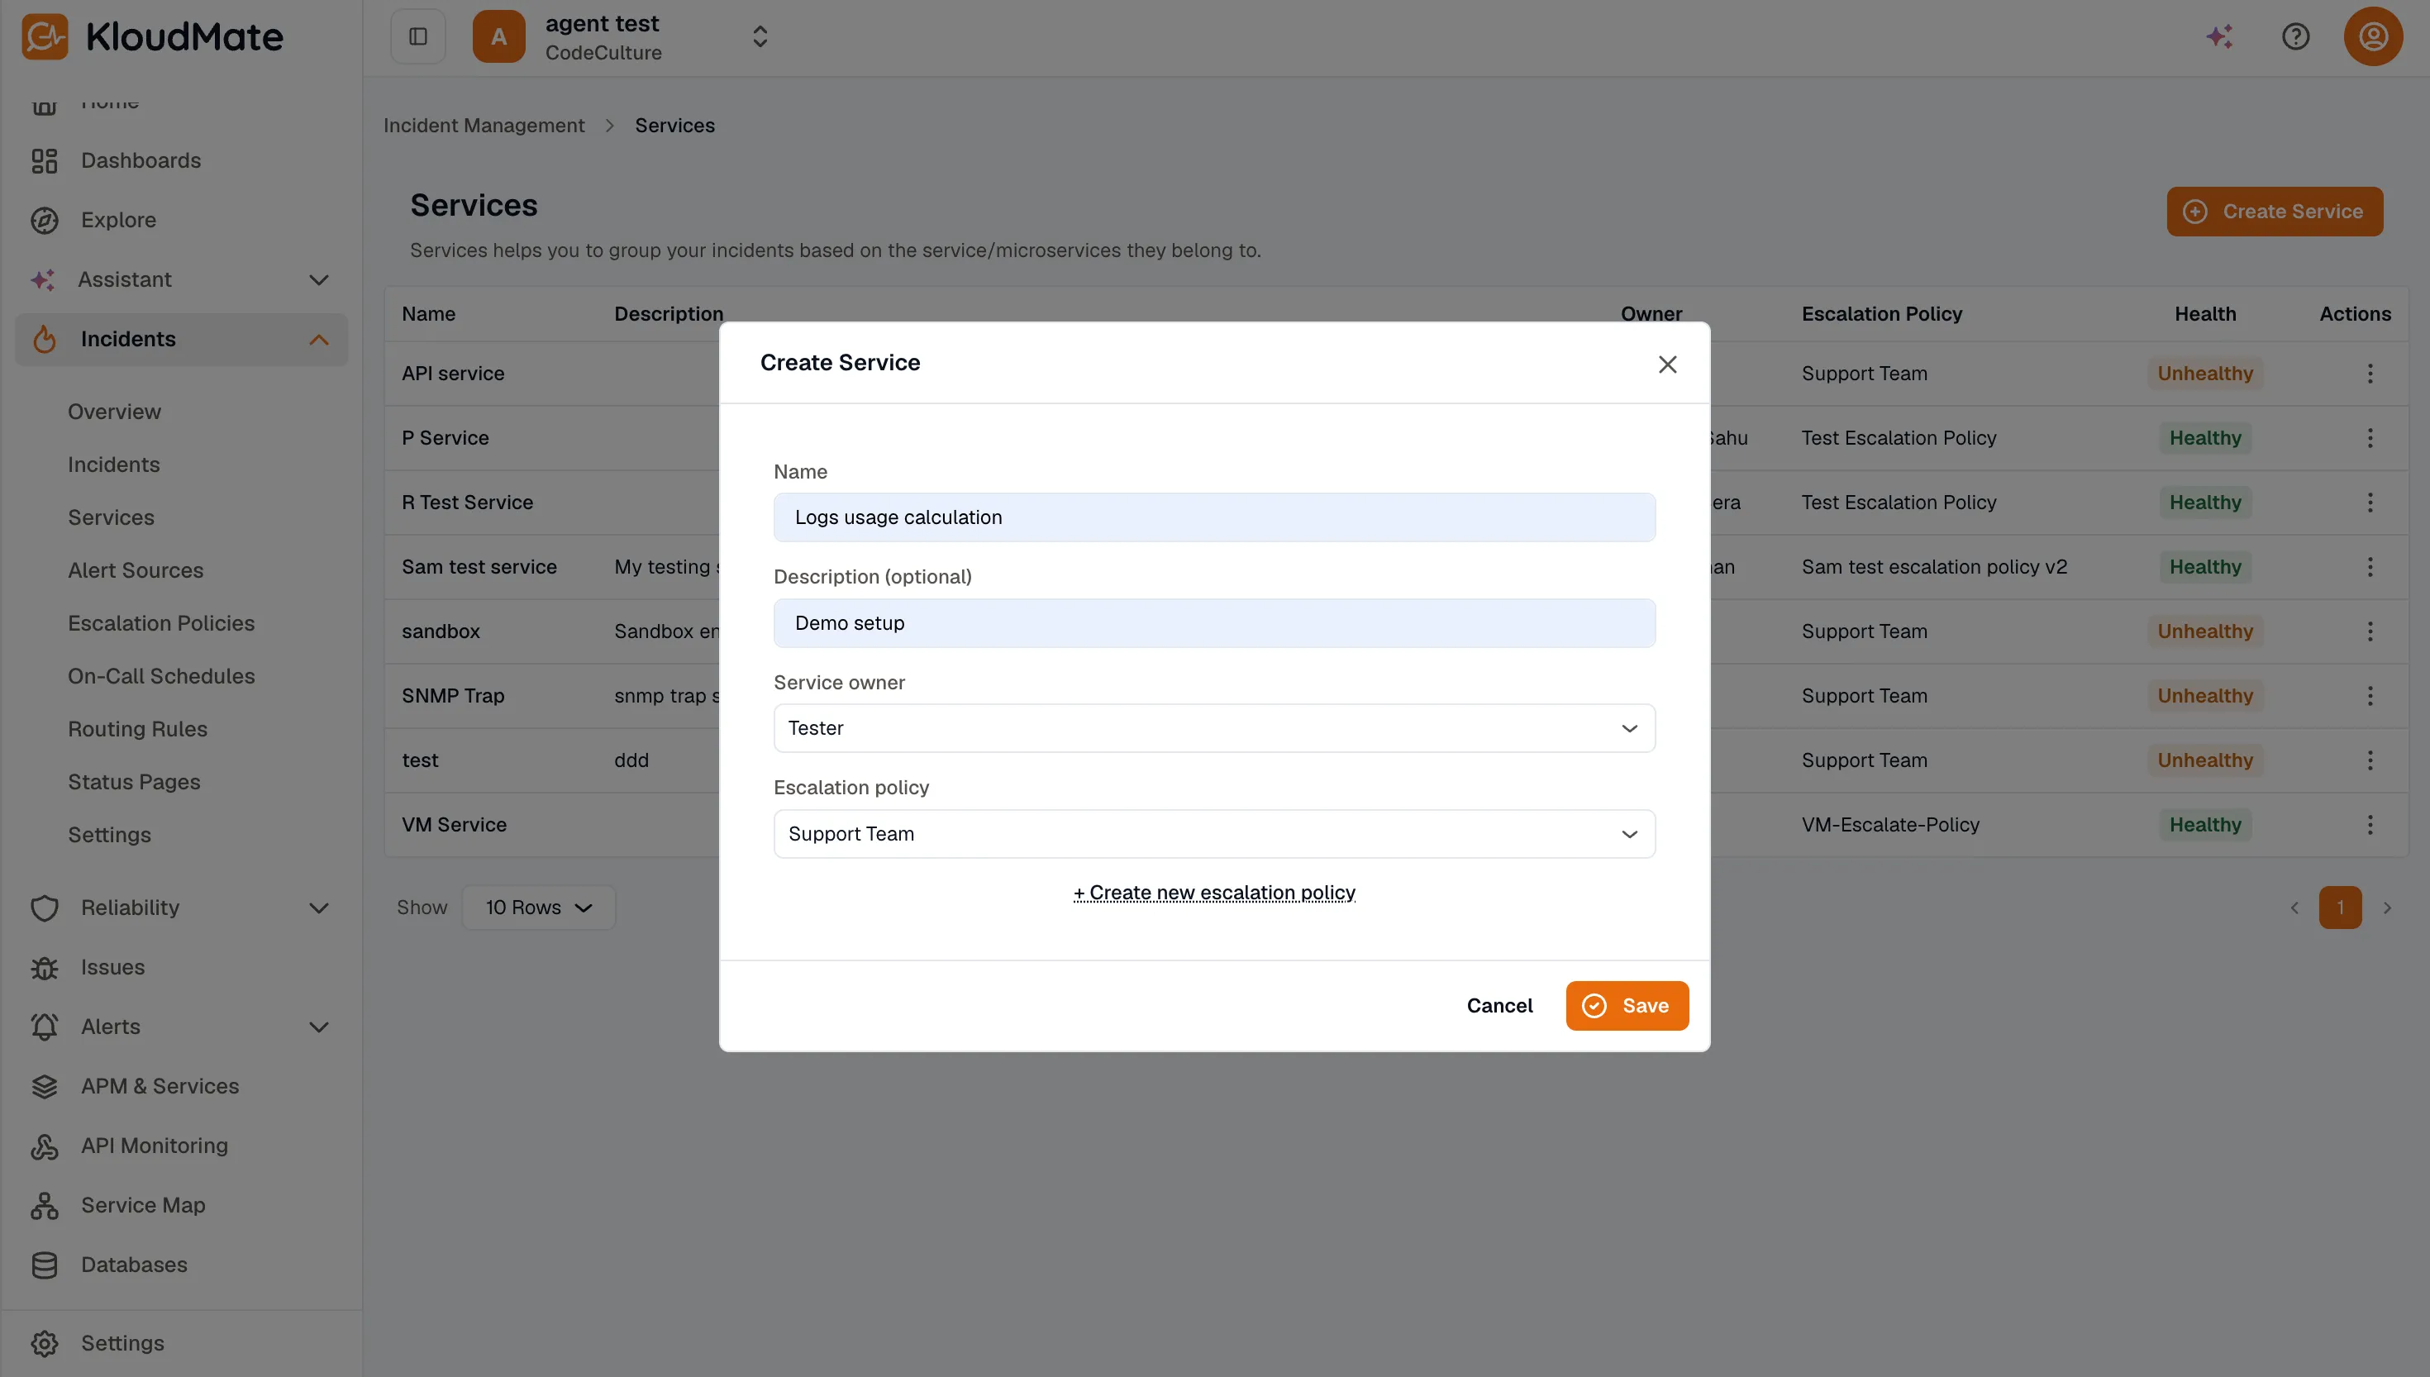Click the KloudMate logo
This screenshot has width=2430, height=1377.
tap(151, 36)
